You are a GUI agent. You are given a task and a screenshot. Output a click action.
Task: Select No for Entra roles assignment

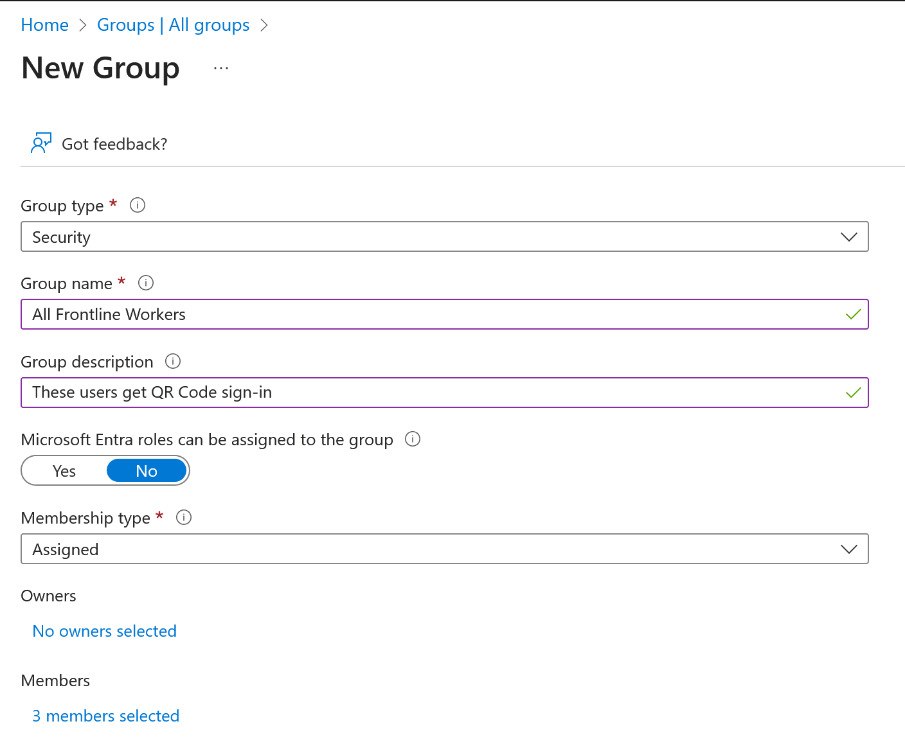coord(147,471)
